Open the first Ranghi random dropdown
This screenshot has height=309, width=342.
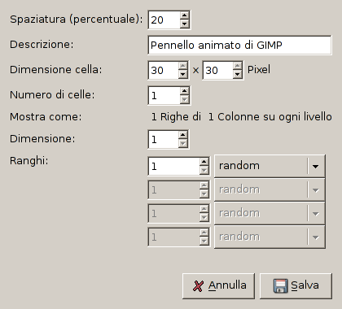pyautogui.click(x=270, y=166)
